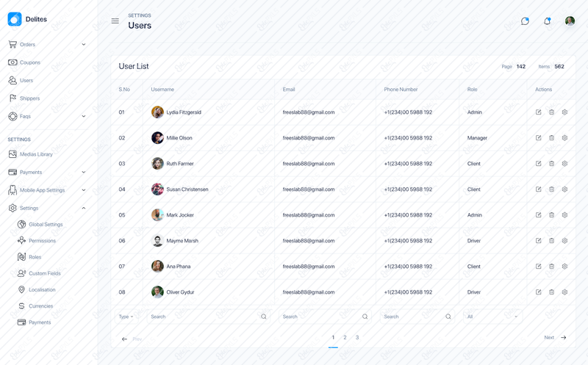The height and width of the screenshot is (365, 588).
Task: Delete user Mayme Marsh
Action: click(x=552, y=241)
